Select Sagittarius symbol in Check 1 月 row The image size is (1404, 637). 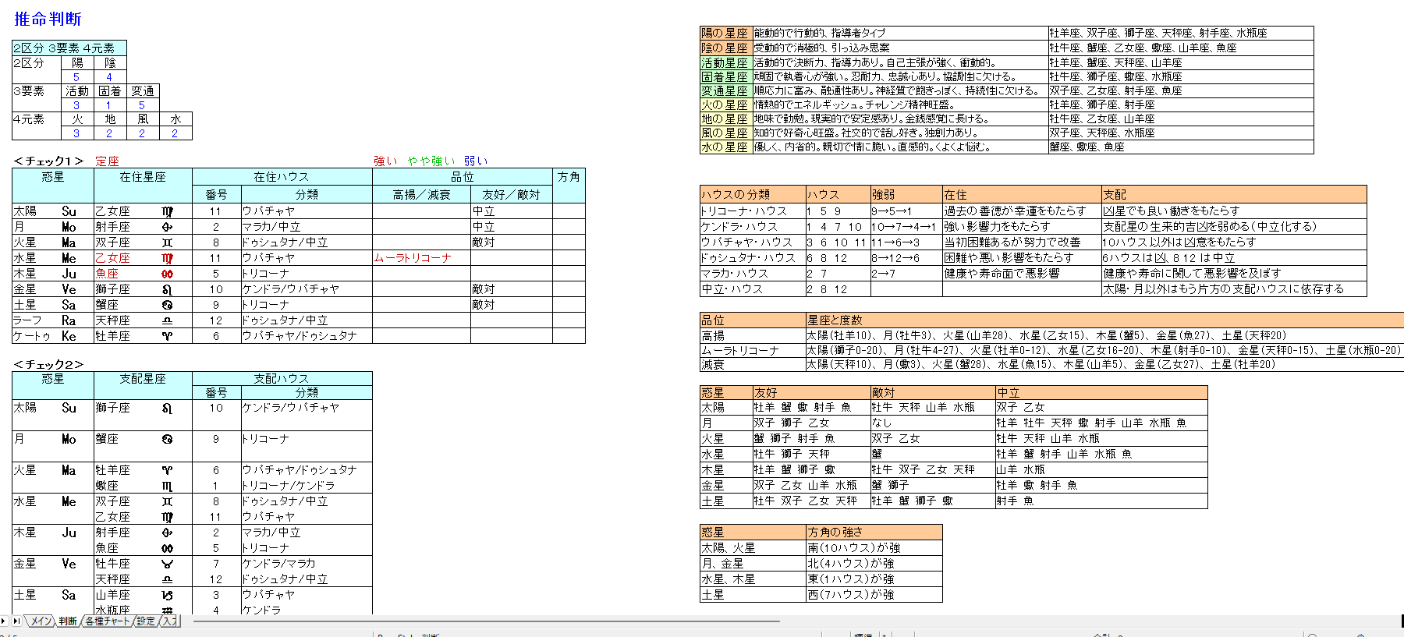point(167,227)
